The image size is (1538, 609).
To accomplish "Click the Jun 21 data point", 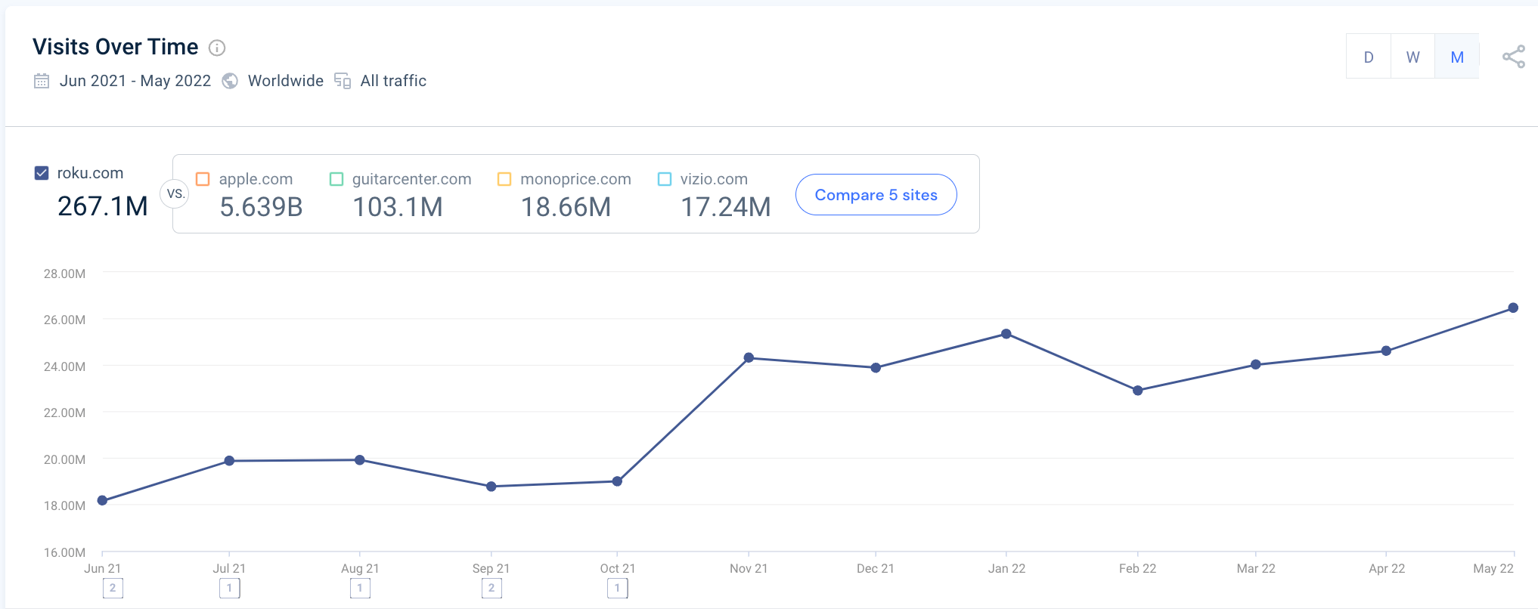I will coord(102,500).
